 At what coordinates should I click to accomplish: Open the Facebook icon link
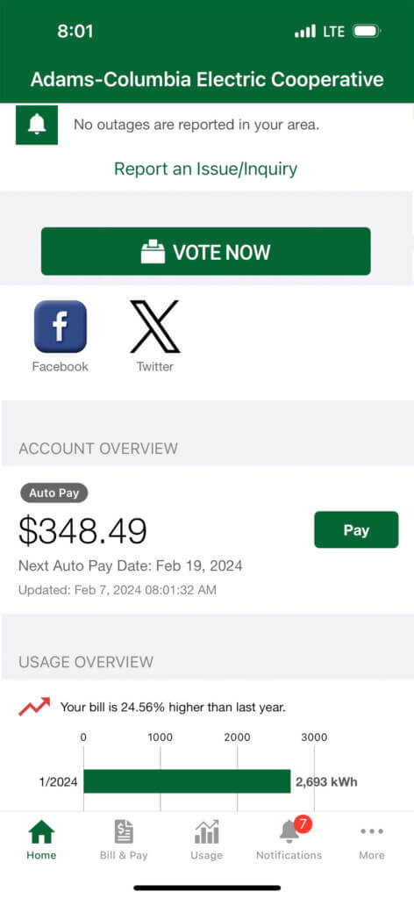(61, 327)
